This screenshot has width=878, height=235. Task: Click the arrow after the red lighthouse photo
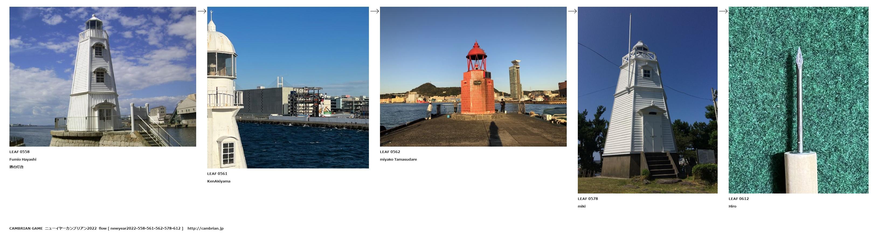pyautogui.click(x=572, y=11)
